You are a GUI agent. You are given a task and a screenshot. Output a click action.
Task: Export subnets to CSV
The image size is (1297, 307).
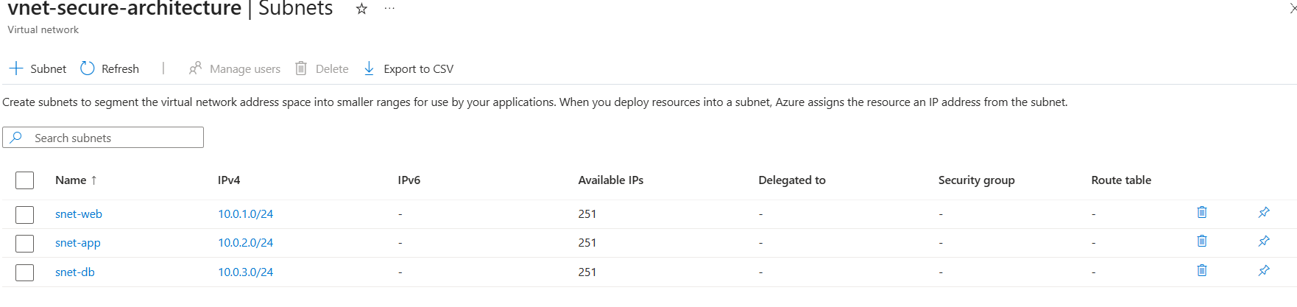(x=409, y=68)
